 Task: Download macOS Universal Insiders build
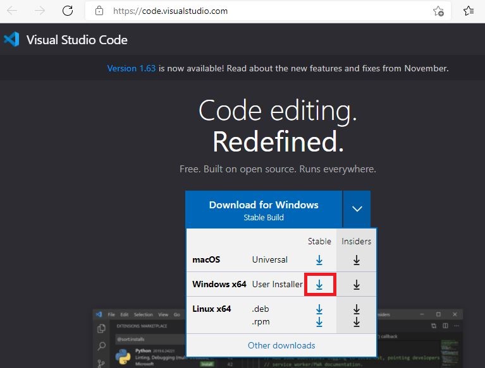point(357,260)
